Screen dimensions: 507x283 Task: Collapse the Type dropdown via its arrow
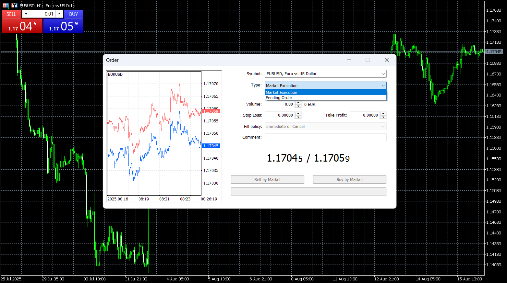coord(383,85)
